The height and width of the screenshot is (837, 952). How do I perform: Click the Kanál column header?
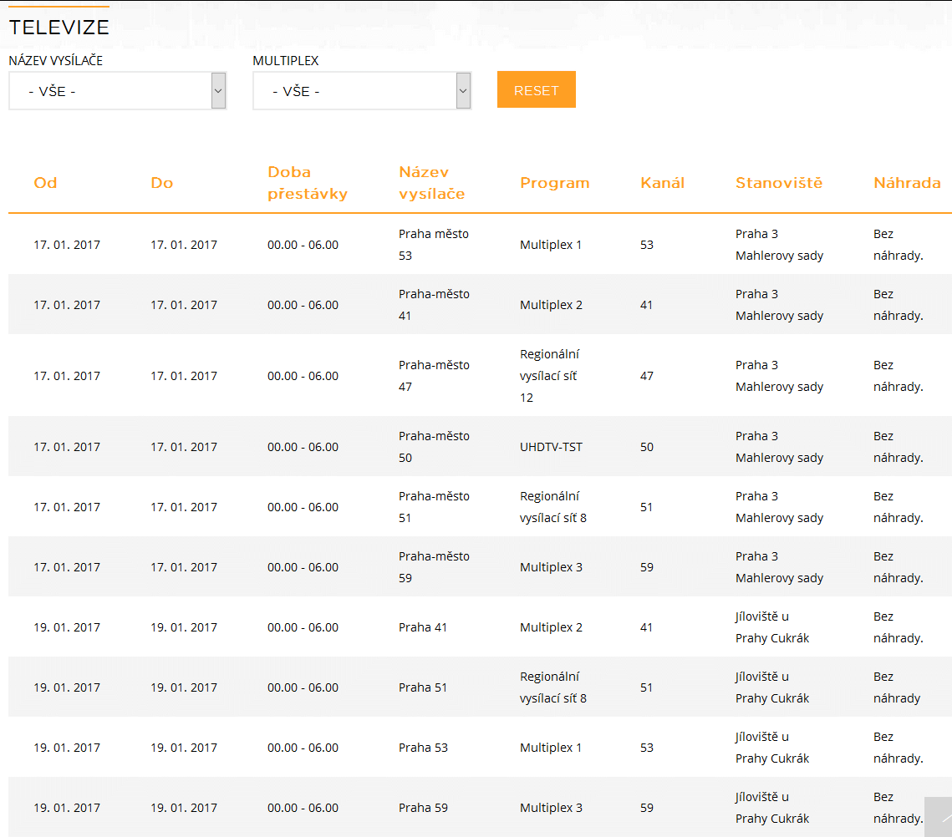[663, 183]
